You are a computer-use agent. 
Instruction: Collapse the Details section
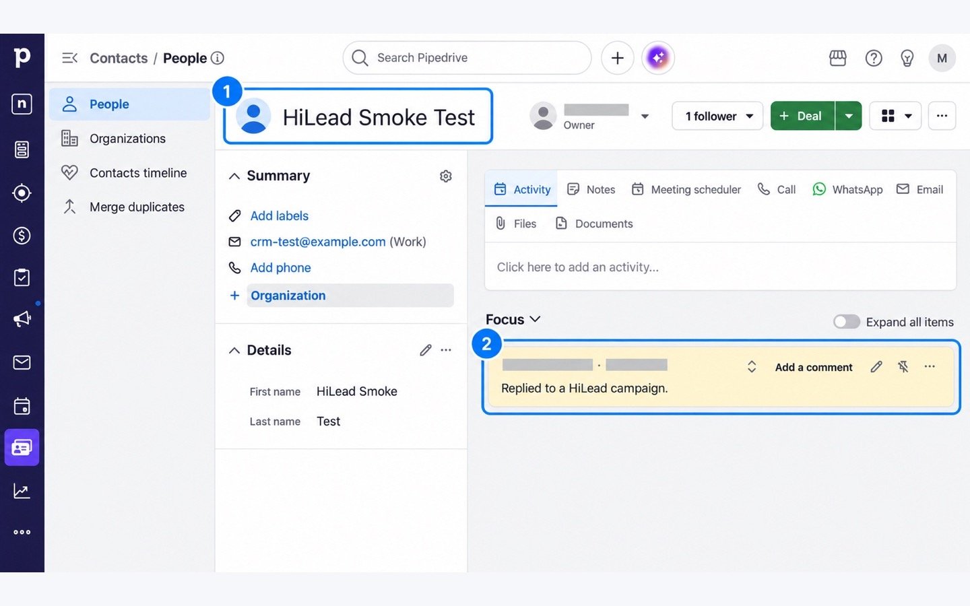(x=234, y=351)
